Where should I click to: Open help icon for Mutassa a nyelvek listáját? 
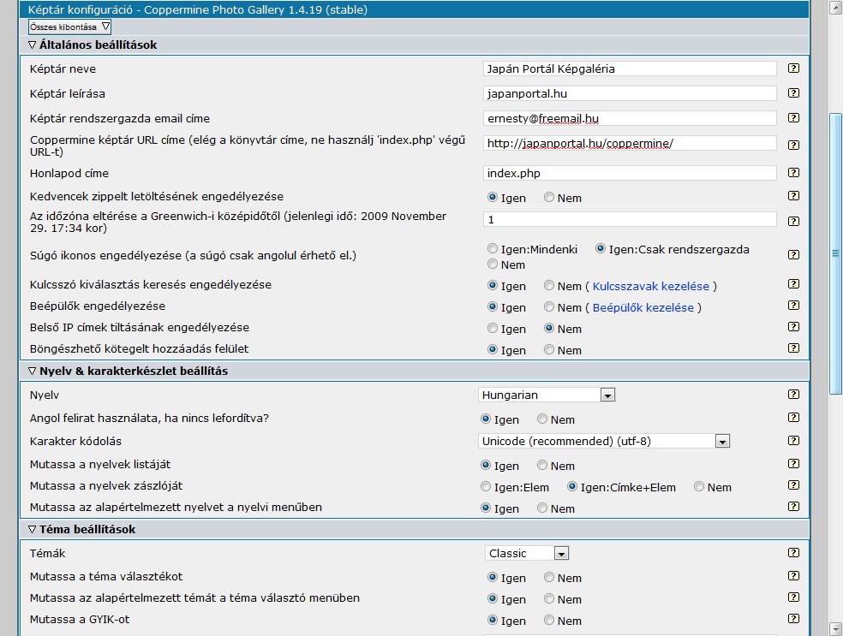point(793,464)
